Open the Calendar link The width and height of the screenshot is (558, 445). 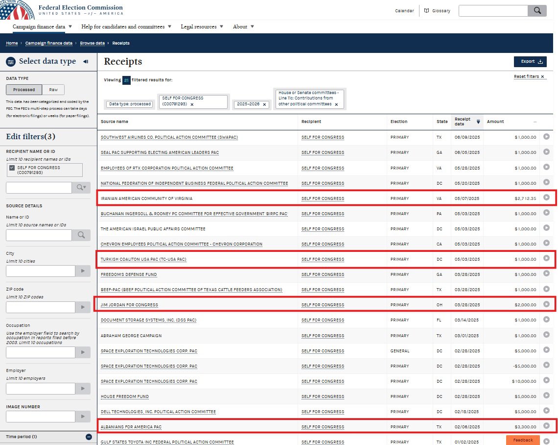[404, 11]
